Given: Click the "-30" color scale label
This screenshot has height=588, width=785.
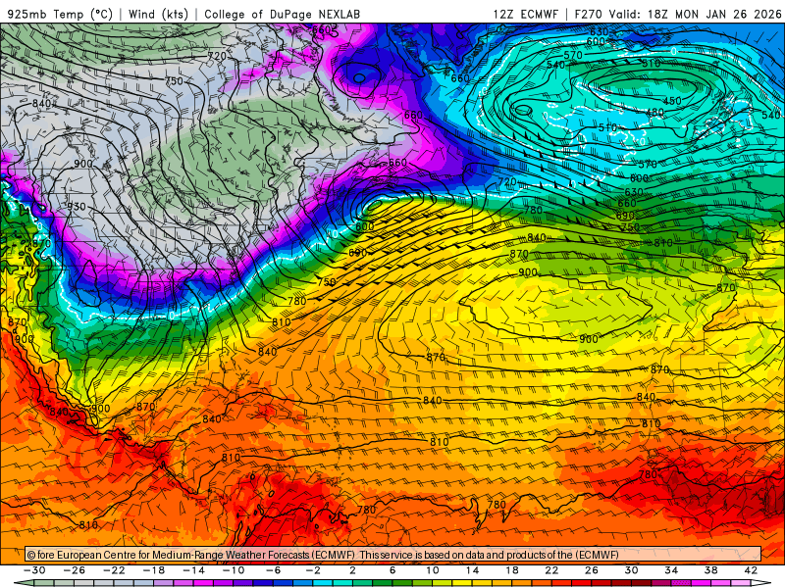Looking at the screenshot, I should (x=34, y=570).
